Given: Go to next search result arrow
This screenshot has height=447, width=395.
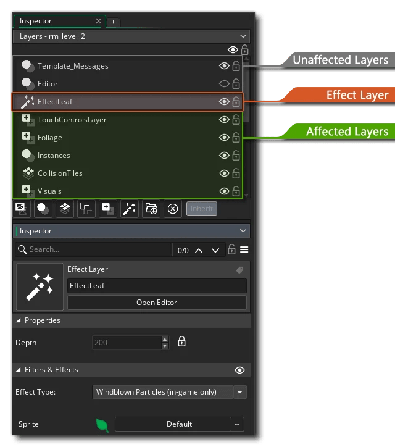Looking at the screenshot, I should 215,250.
